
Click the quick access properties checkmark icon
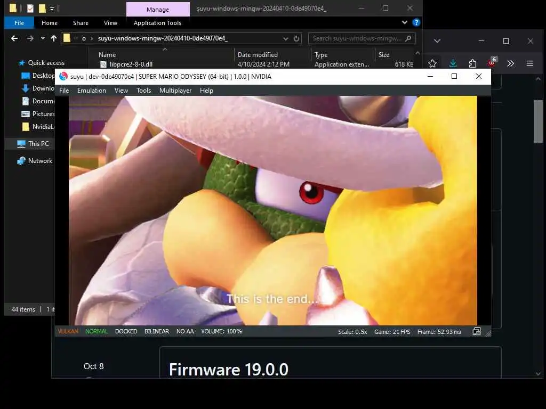(30, 9)
